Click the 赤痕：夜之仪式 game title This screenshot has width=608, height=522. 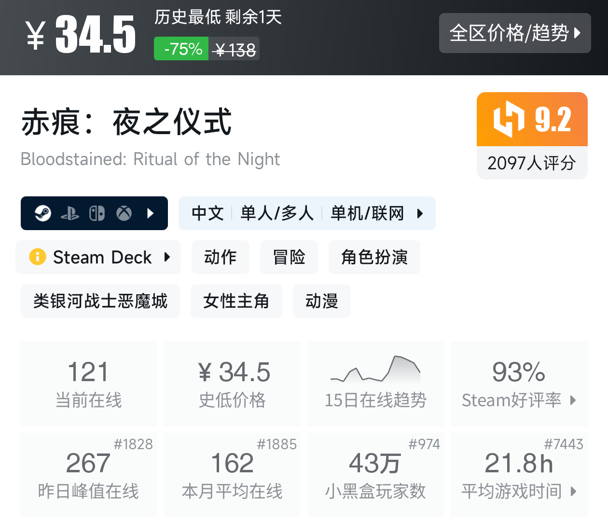click(126, 122)
